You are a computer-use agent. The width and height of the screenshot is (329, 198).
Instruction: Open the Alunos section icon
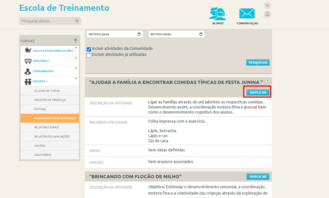[x=218, y=14]
